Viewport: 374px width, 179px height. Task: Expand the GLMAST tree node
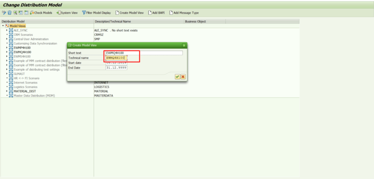point(7,74)
